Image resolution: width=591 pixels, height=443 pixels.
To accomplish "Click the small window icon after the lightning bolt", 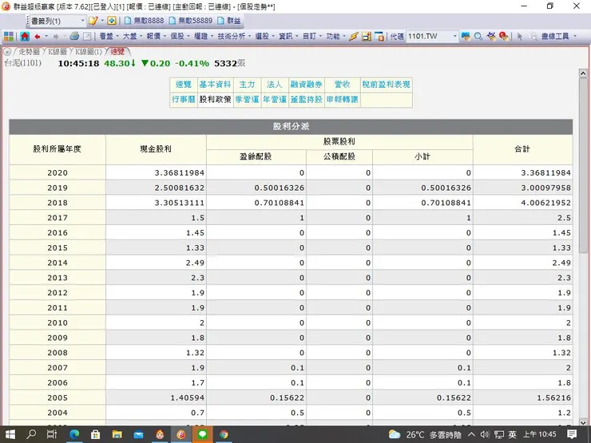I will point(367,37).
